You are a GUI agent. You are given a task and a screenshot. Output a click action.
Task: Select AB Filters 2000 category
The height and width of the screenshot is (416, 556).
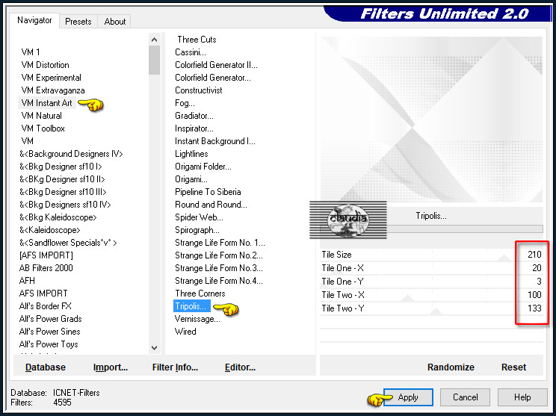[46, 268]
